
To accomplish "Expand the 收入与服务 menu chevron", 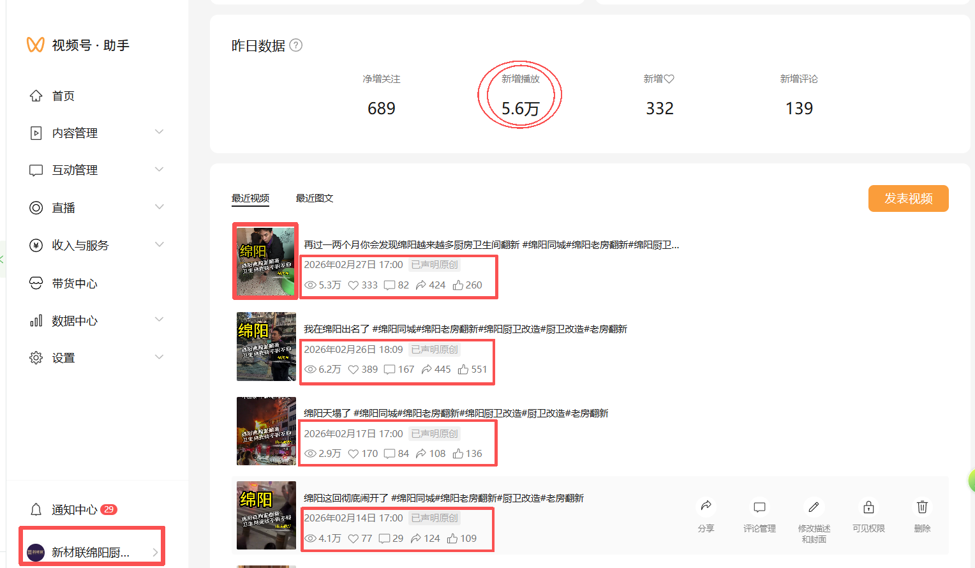I will [160, 244].
